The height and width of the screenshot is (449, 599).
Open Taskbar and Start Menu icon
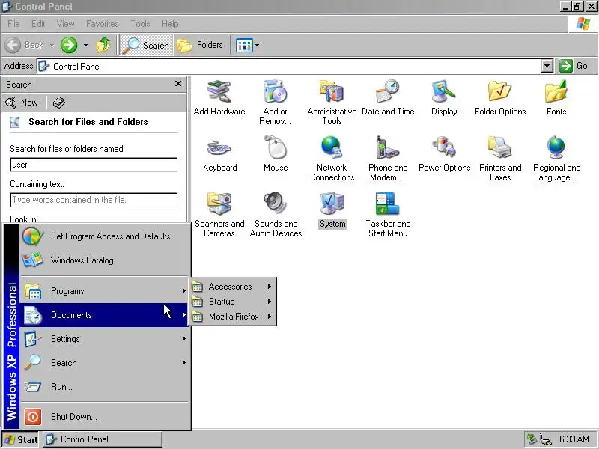(388, 215)
